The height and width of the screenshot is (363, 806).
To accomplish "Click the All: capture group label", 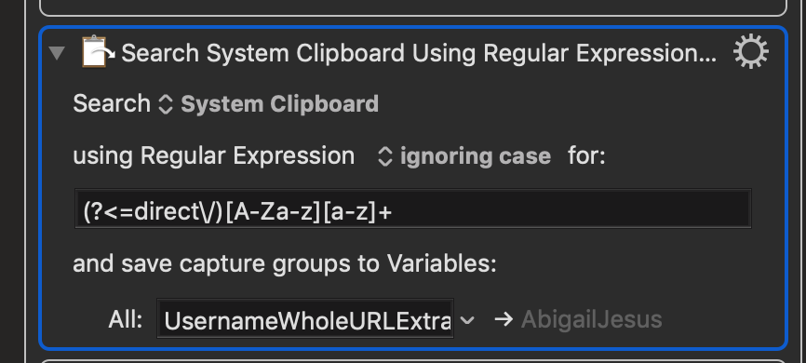I will click(126, 319).
